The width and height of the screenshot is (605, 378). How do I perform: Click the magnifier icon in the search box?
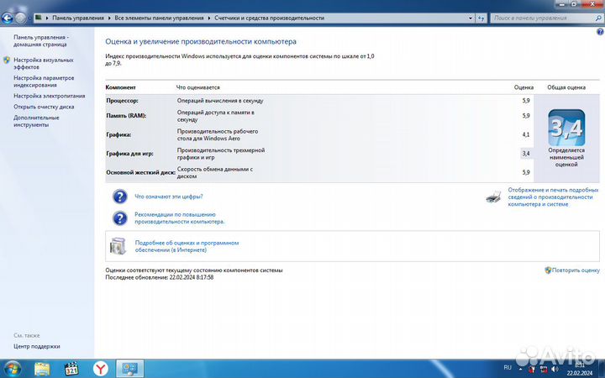598,18
